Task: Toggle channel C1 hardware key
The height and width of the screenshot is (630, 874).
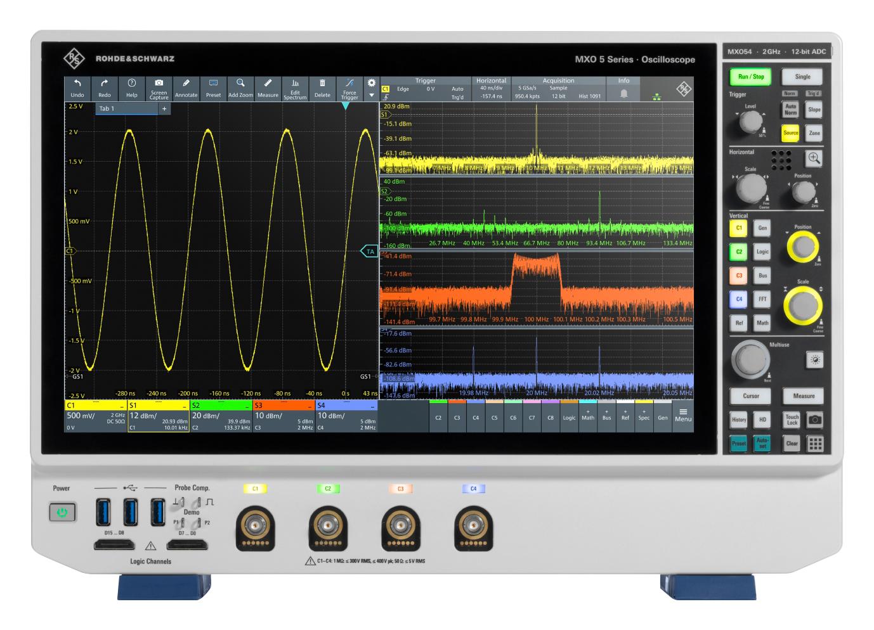Action: click(738, 228)
